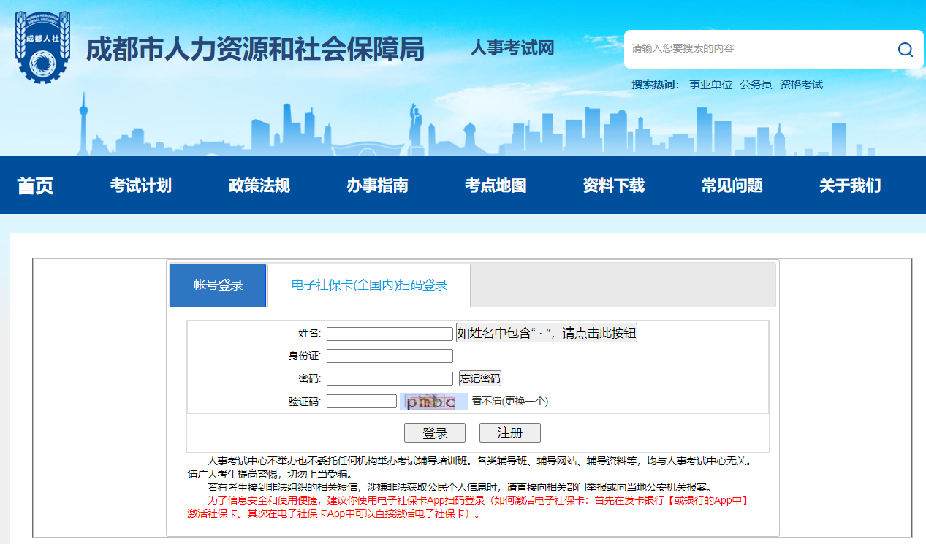Switch to 电子社保卡扫码登录 tab
The height and width of the screenshot is (544, 926).
point(369,286)
